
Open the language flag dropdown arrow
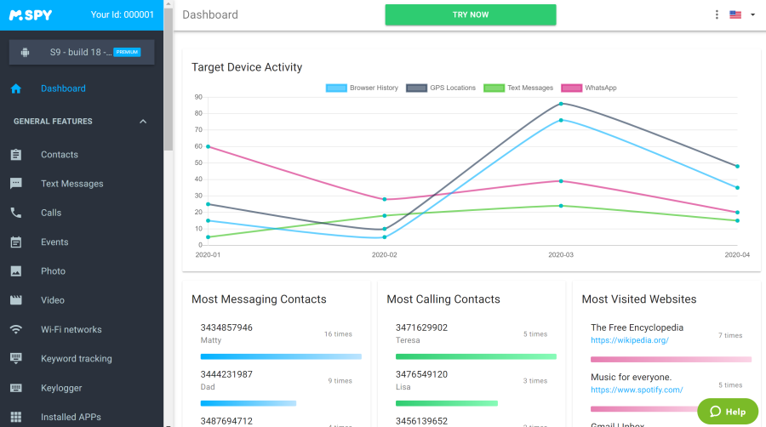pos(753,14)
